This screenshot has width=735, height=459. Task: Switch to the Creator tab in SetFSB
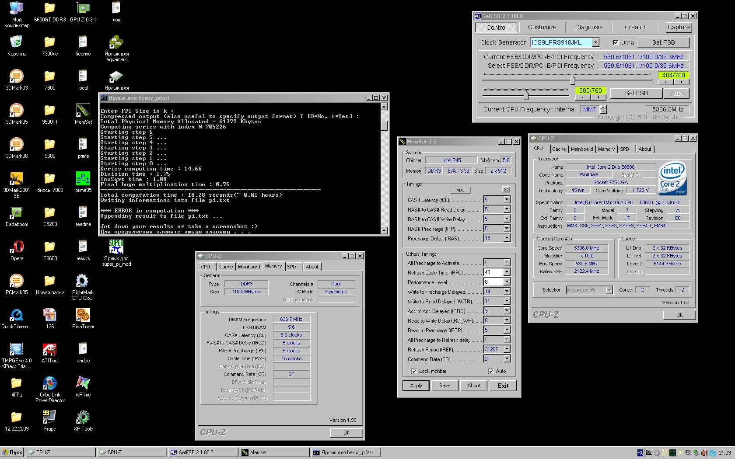(635, 27)
